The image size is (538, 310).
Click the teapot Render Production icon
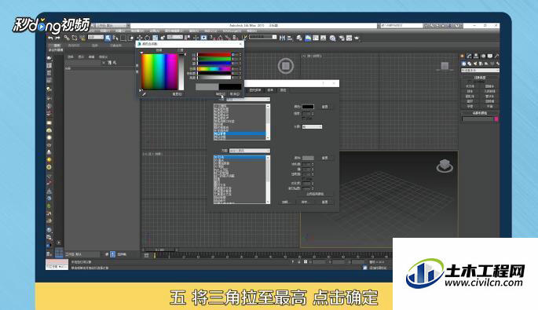(357, 38)
